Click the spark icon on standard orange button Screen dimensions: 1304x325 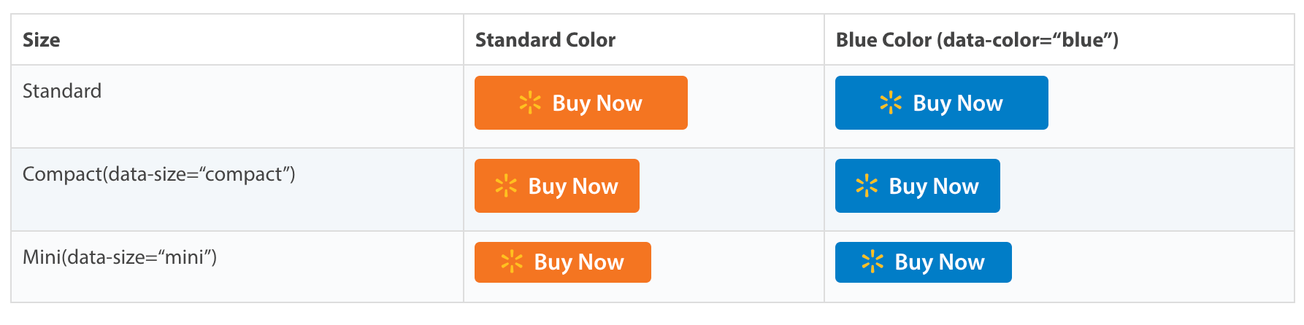pyautogui.click(x=530, y=103)
